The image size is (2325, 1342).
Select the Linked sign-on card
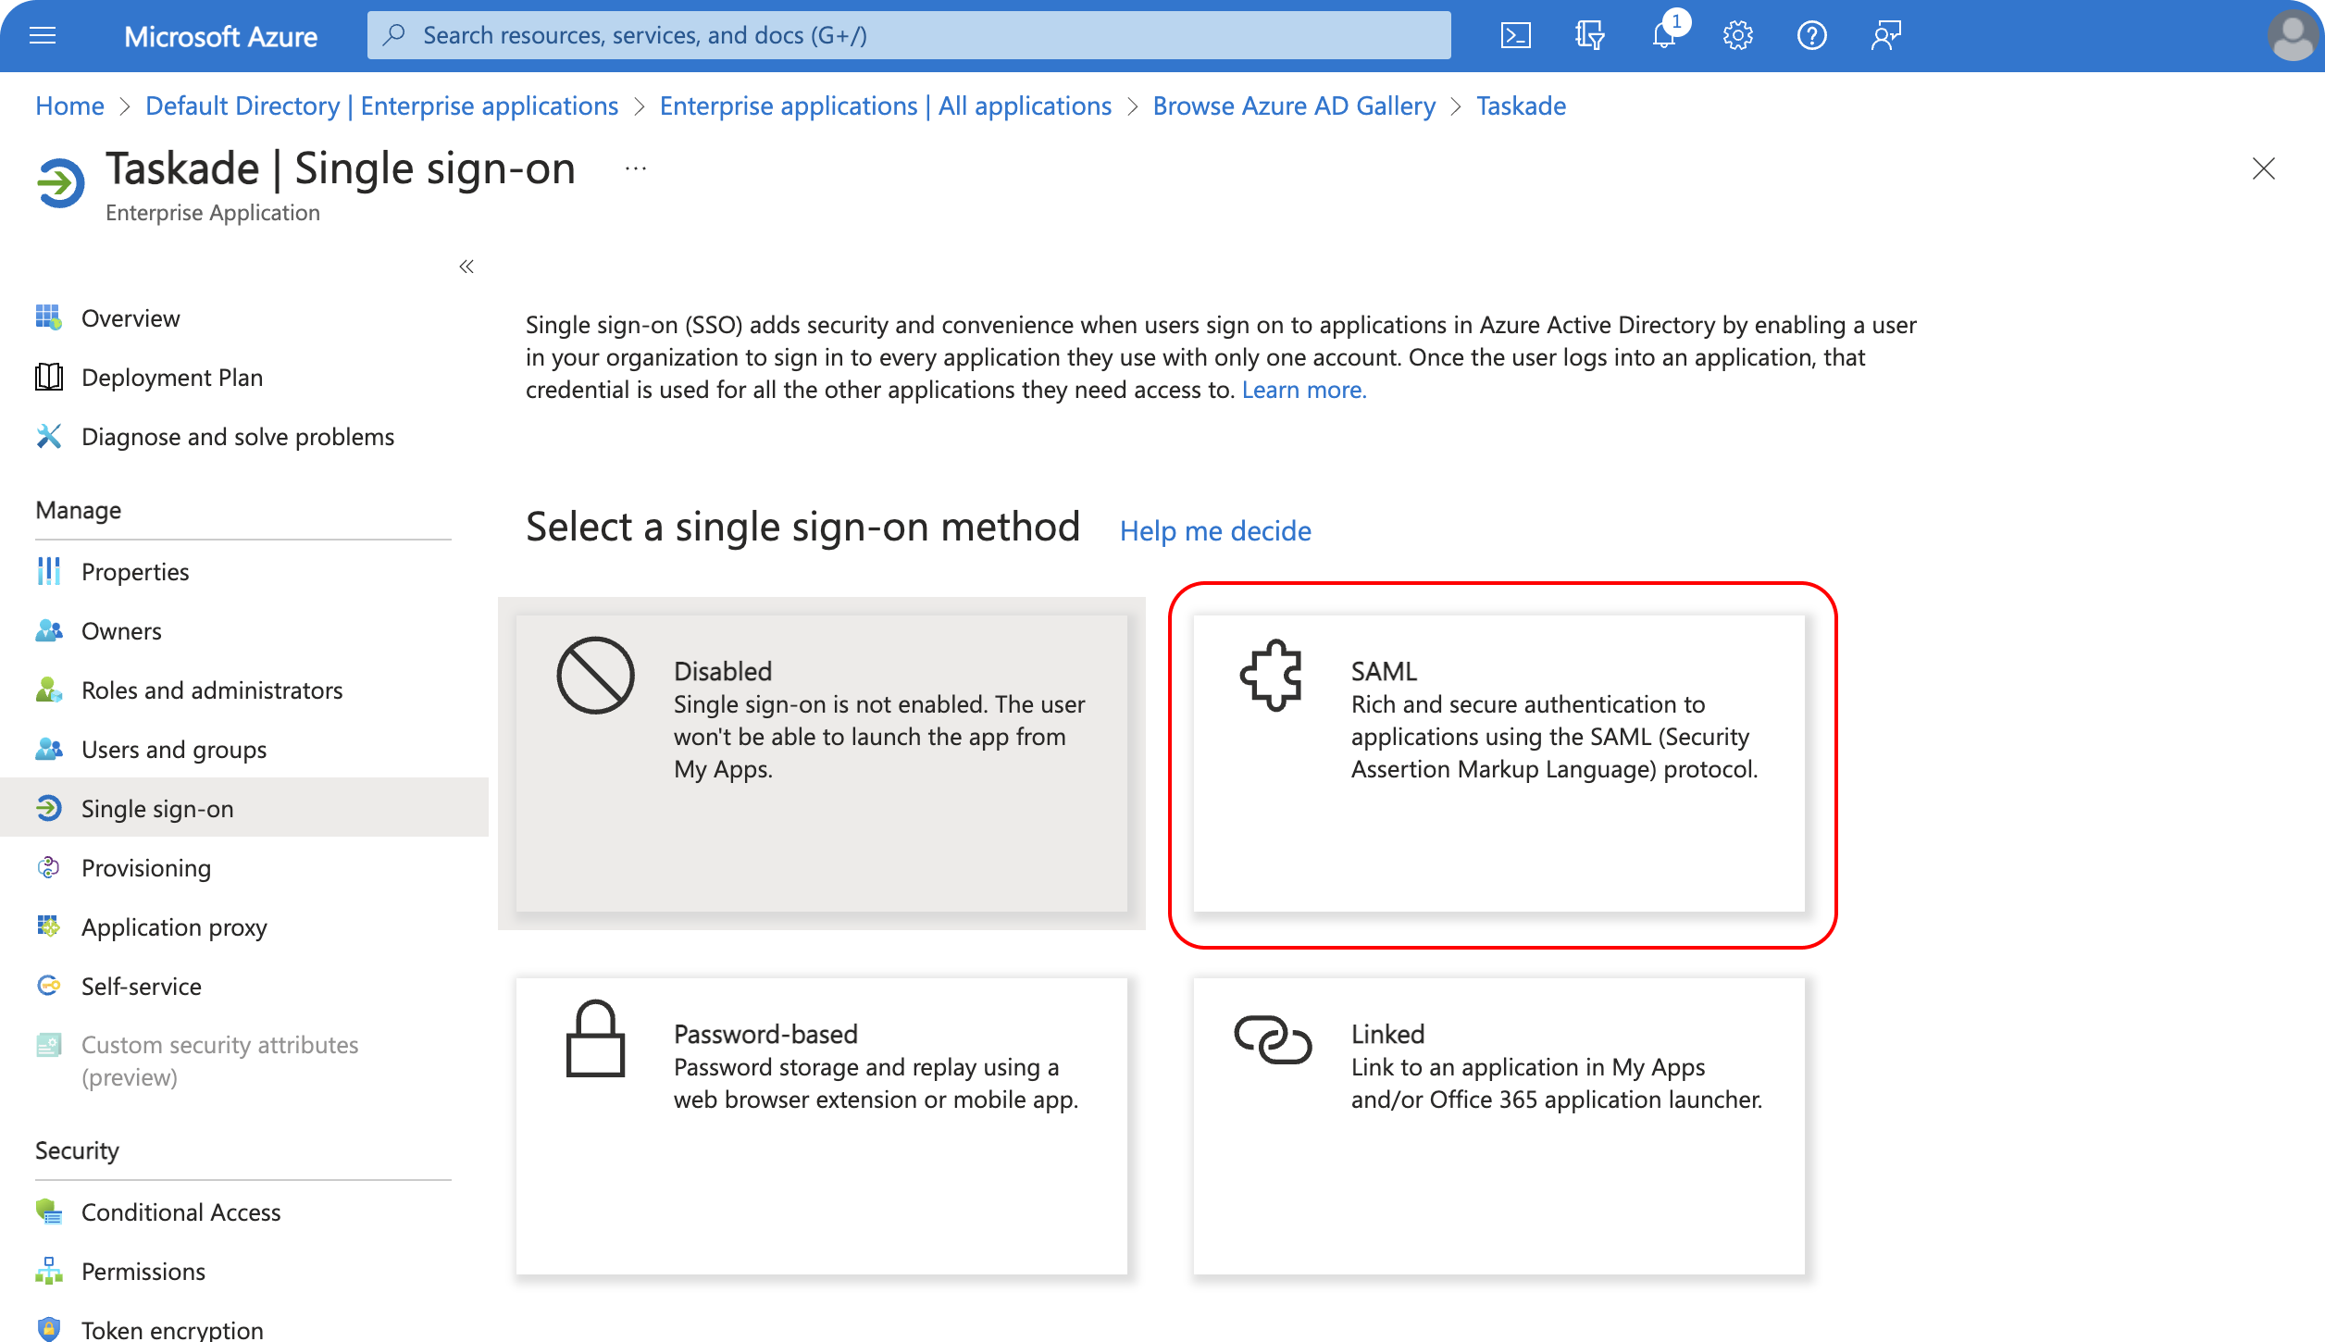(1498, 1125)
